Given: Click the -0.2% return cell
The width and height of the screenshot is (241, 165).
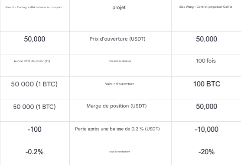Looking at the screenshot, I should pyautogui.click(x=35, y=152).
